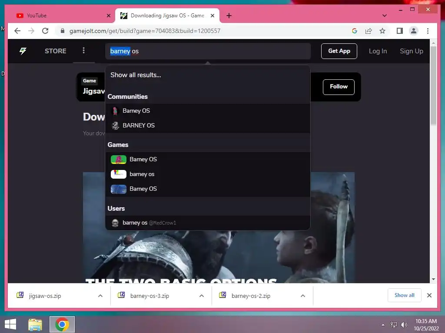Image resolution: width=445 pixels, height=333 pixels.
Task: Open the BARNEY OS uppercase community
Action: click(208, 125)
